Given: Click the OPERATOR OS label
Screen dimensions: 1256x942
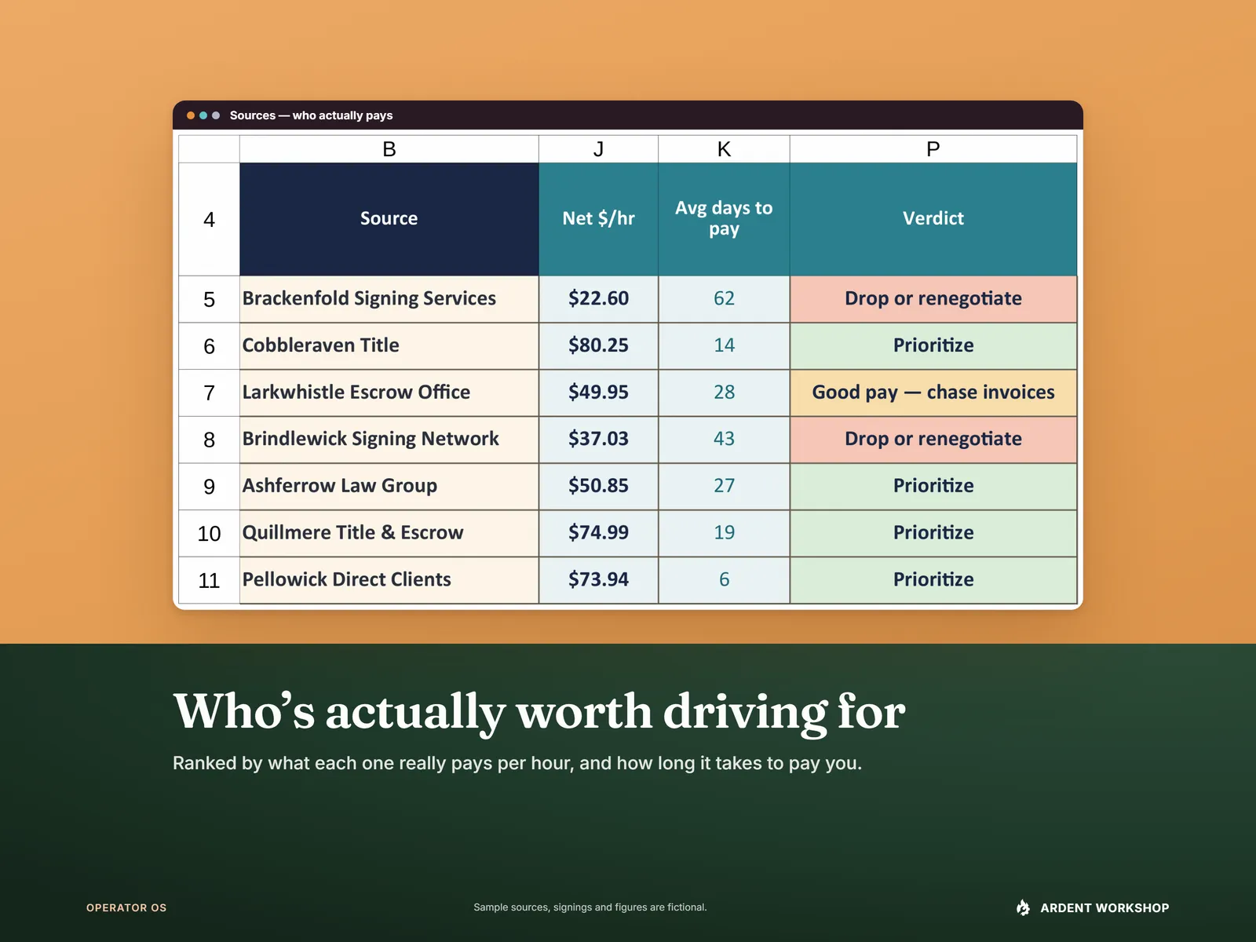Looking at the screenshot, I should click(126, 907).
